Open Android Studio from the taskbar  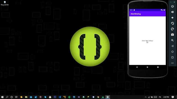coord(103,97)
